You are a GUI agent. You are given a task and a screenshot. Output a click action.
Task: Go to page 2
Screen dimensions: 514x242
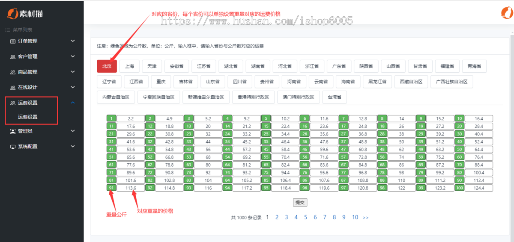(277, 217)
